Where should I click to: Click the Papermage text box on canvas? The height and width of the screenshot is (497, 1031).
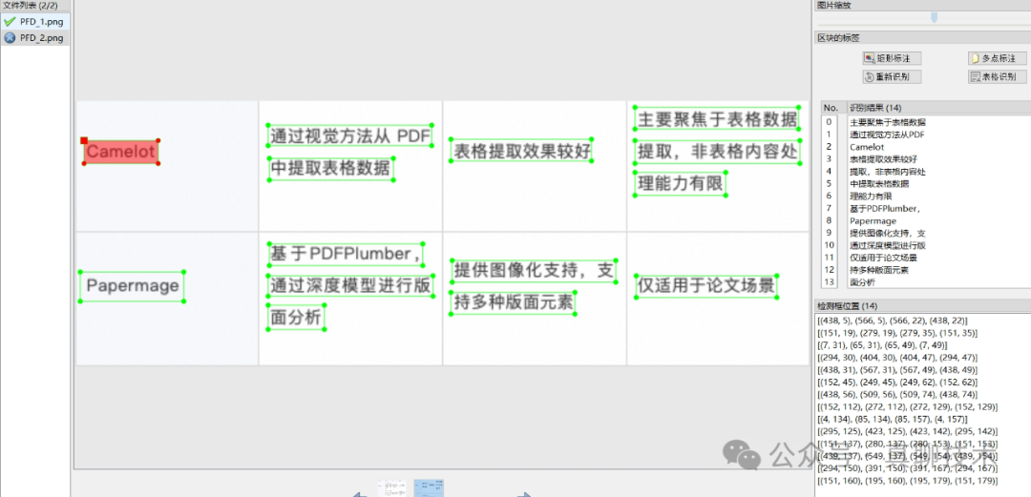pyautogui.click(x=132, y=285)
